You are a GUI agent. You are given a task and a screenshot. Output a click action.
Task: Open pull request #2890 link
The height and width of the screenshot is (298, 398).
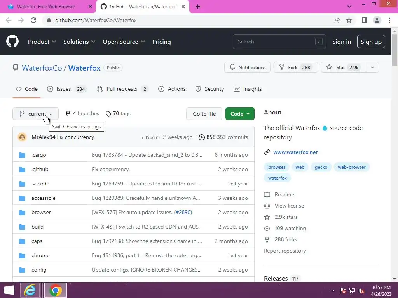pyautogui.click(x=183, y=212)
